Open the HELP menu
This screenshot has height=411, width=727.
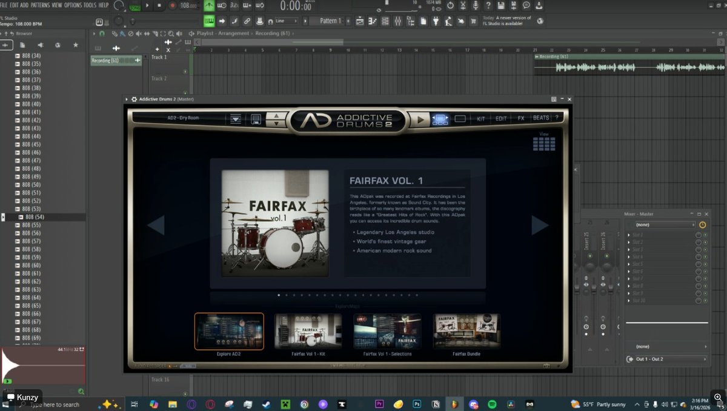[104, 5]
